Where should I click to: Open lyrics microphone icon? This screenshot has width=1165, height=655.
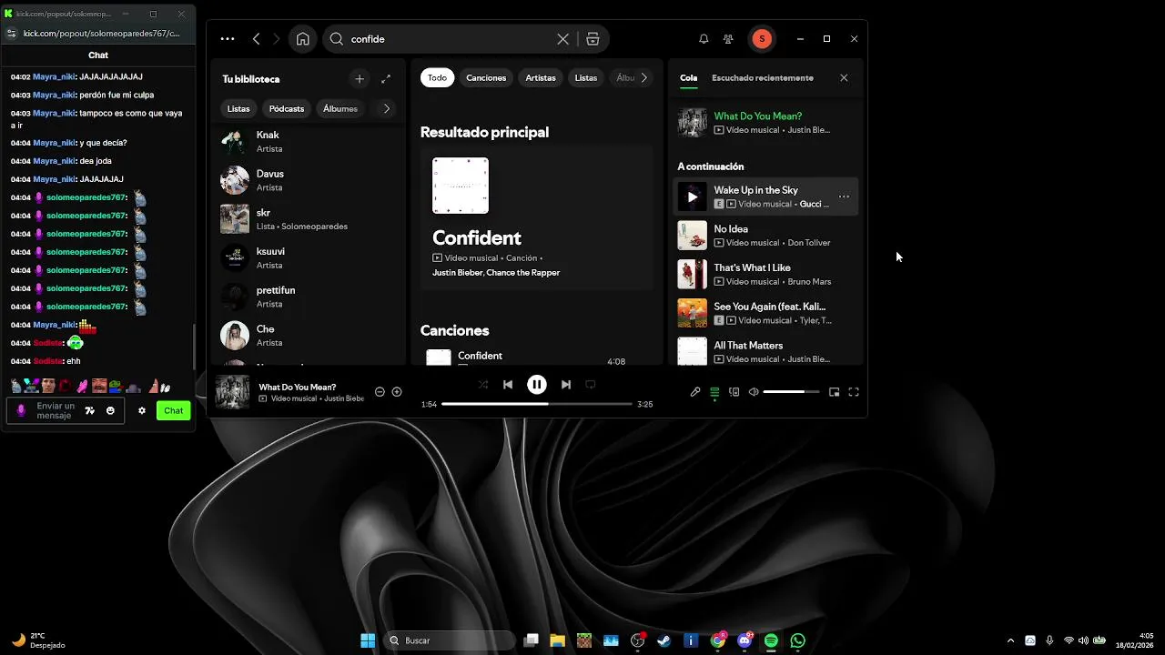[695, 392]
